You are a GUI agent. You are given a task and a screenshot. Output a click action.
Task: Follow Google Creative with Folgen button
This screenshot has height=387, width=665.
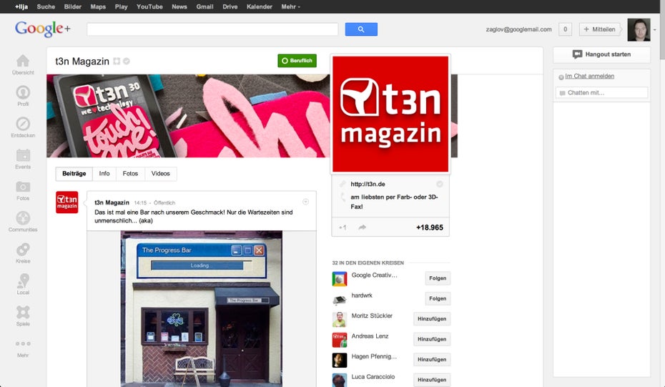438,278
